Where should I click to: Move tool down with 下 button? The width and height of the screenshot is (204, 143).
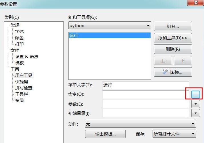tap(183, 61)
